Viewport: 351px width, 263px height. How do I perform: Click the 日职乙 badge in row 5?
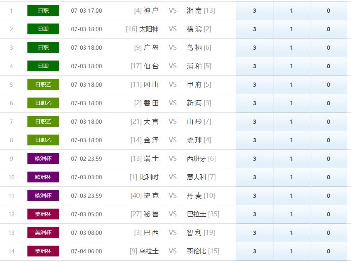(43, 85)
